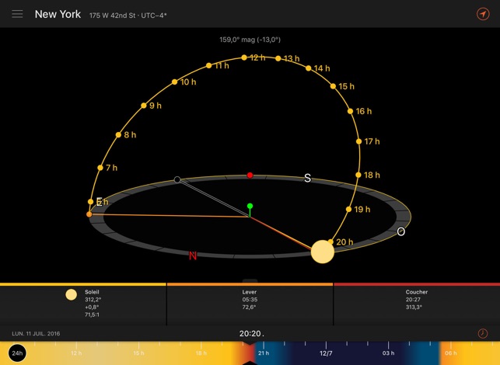Click the 312,2° sun azimuth value
Viewport: 500px width, 365px height.
coord(93,300)
